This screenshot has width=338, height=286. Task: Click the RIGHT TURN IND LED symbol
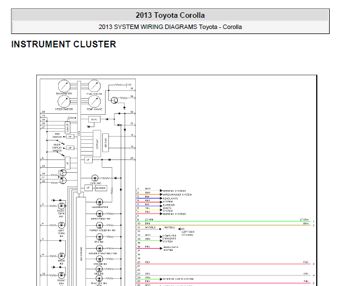coord(61,206)
